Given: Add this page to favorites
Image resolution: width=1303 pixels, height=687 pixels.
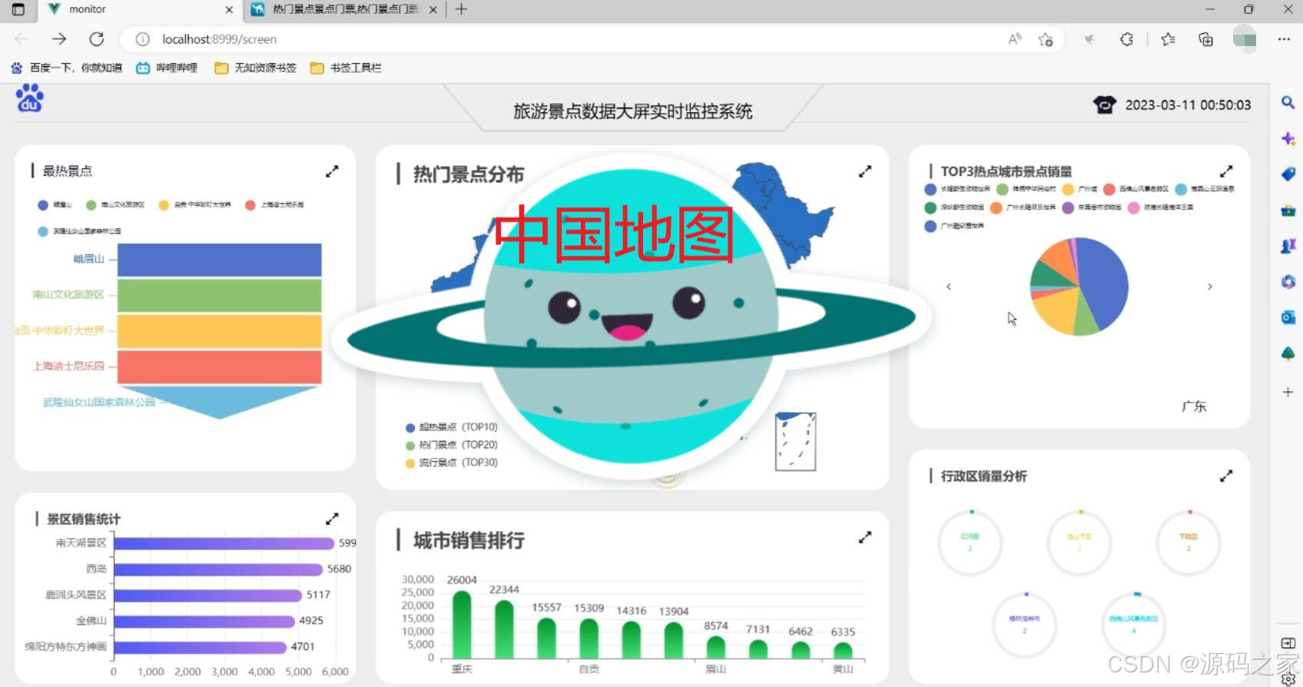Looking at the screenshot, I should pos(1046,39).
